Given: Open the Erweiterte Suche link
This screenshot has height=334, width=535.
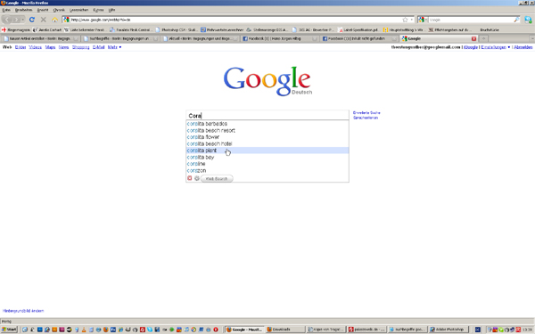Looking at the screenshot, I should point(366,113).
